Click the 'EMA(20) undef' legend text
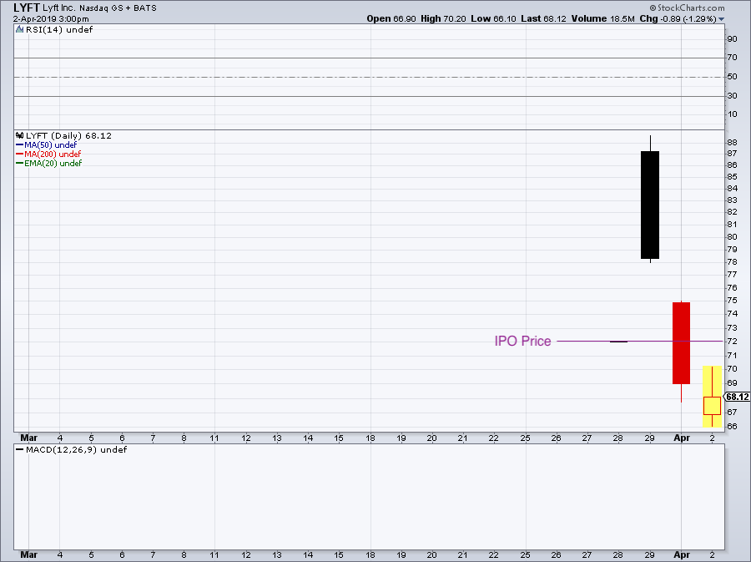 pyautogui.click(x=53, y=163)
